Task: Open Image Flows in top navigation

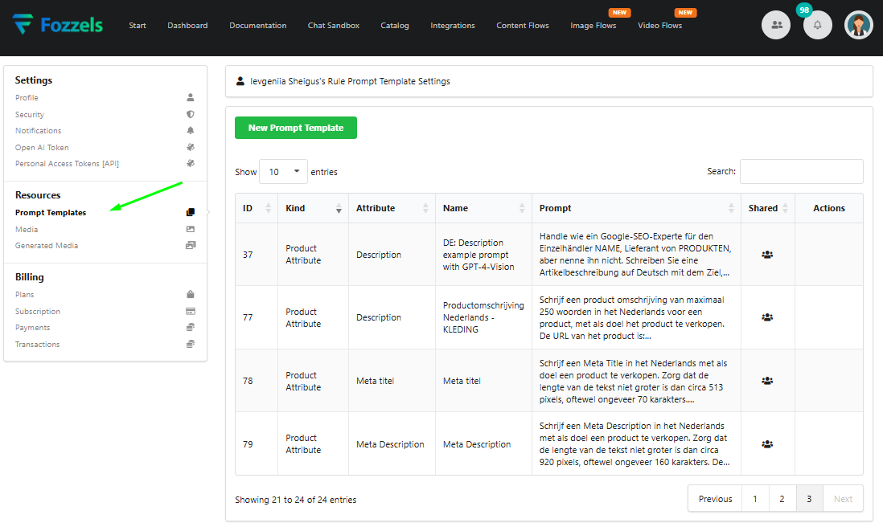Action: [593, 26]
